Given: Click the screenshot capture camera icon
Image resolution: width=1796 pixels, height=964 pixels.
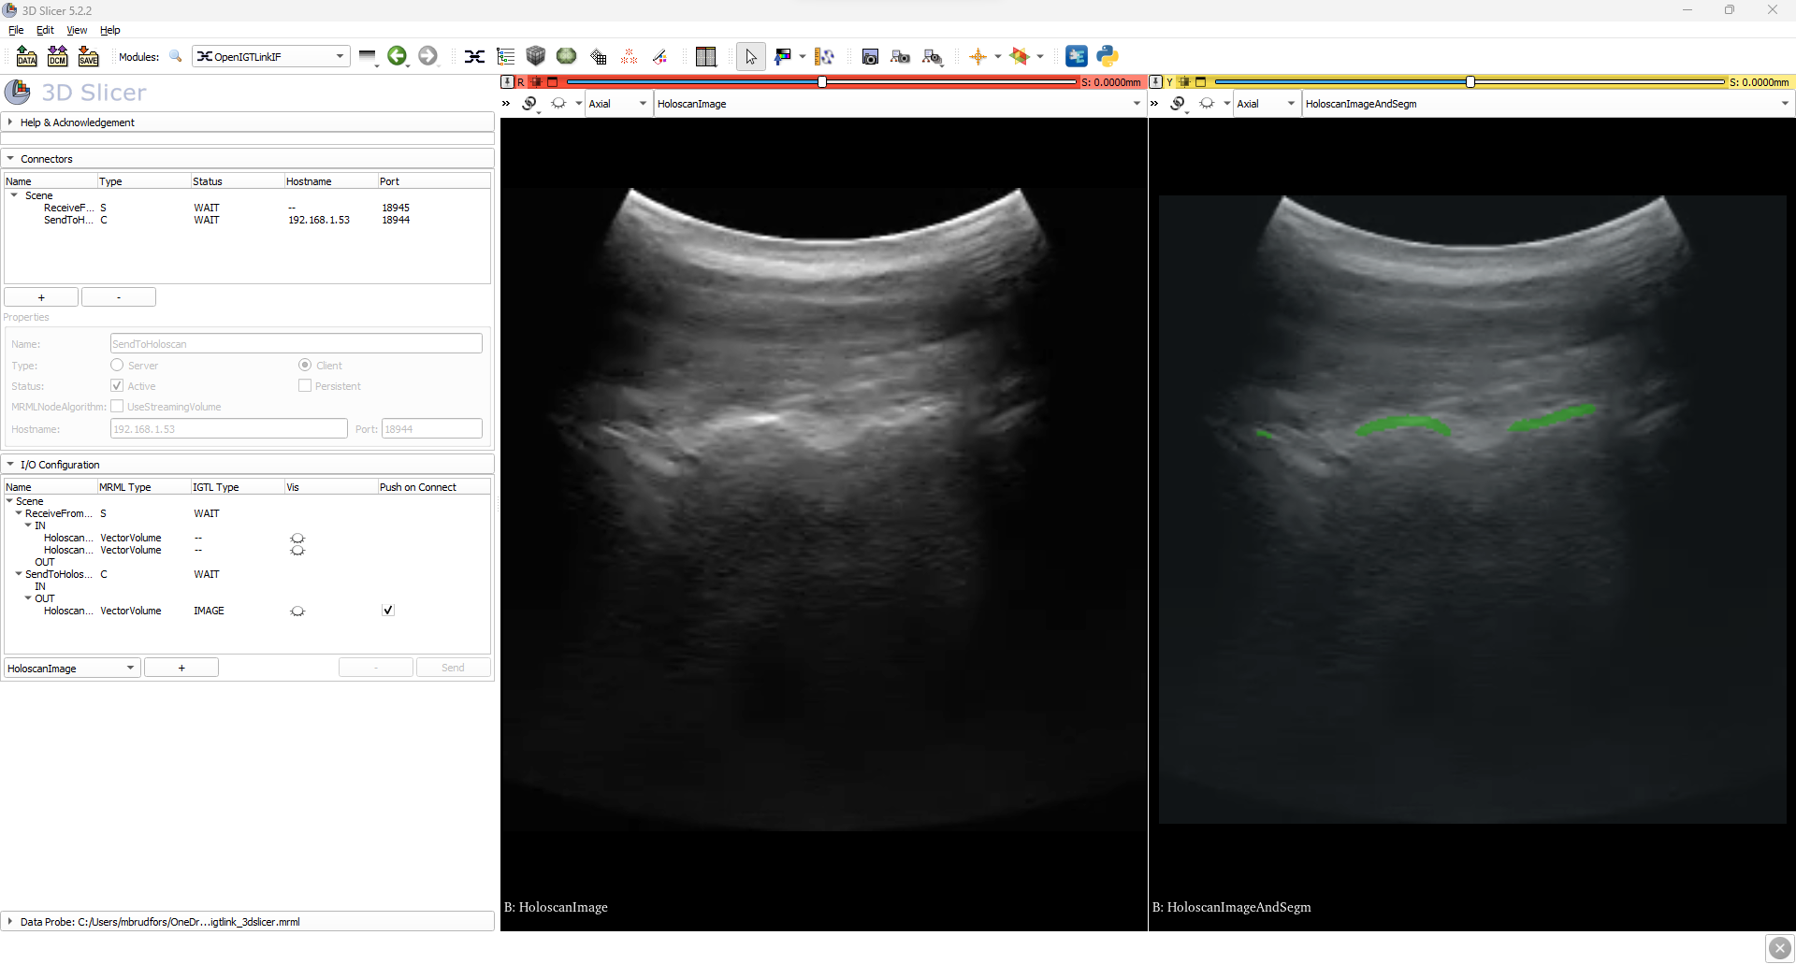Looking at the screenshot, I should [870, 56].
